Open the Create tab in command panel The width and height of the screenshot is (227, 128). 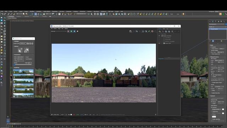[x=210, y=21]
